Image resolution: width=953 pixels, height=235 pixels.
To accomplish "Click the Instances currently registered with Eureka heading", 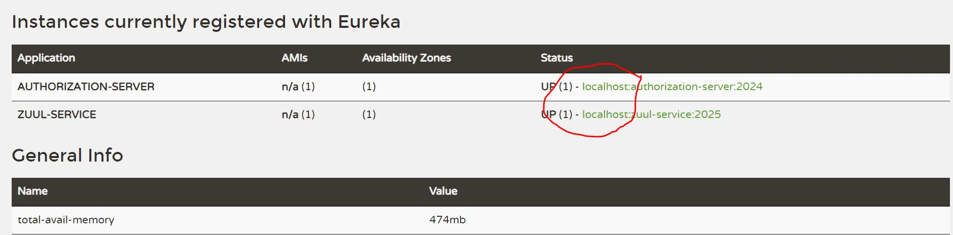I will (x=206, y=22).
